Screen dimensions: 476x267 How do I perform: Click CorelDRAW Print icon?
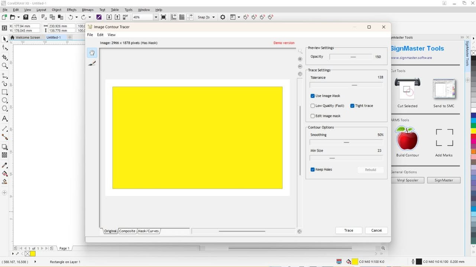(x=34, y=17)
